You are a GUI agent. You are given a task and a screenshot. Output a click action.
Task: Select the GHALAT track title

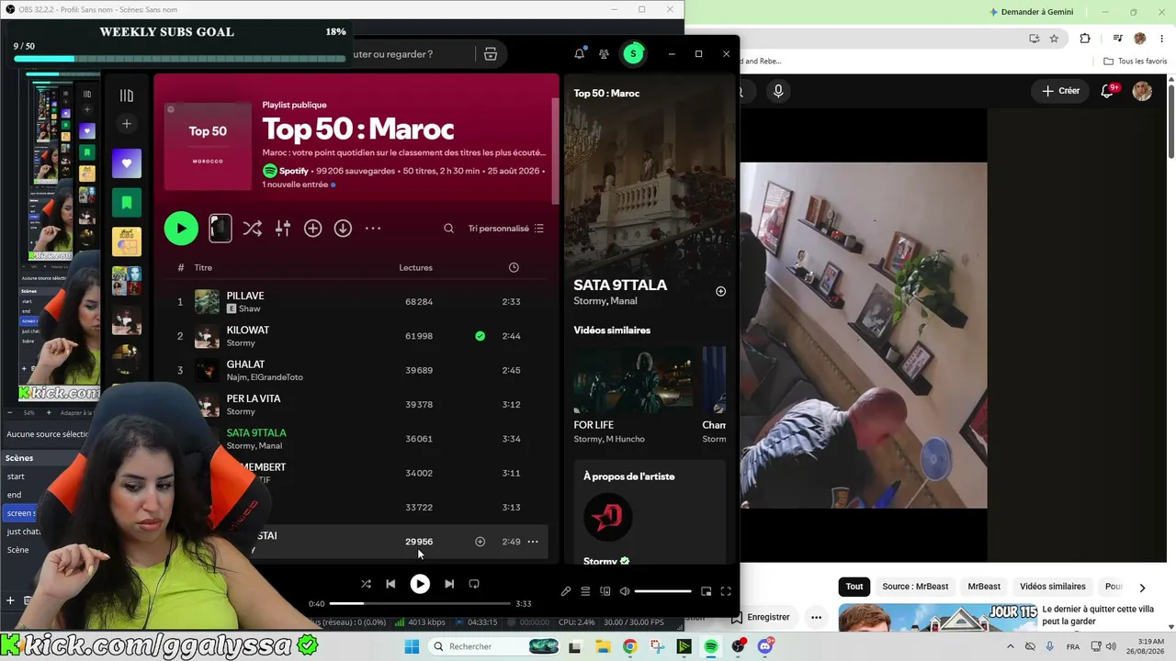point(245,364)
